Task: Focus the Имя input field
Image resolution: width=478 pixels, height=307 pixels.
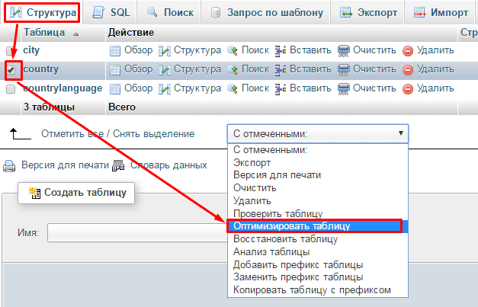Action: (x=138, y=233)
